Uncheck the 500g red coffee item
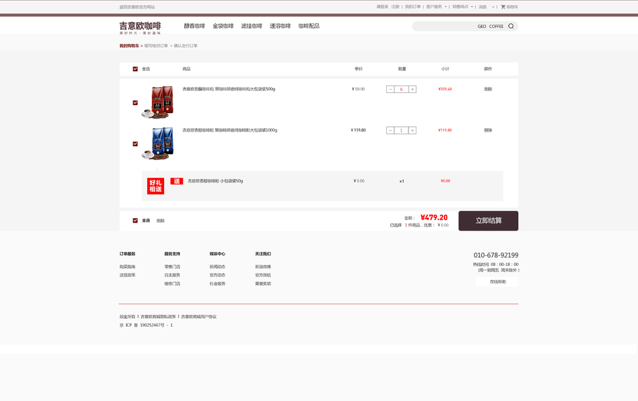This screenshot has height=401, width=638. pos(135,103)
